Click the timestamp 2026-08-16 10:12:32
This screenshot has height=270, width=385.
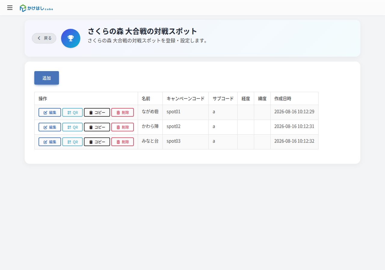294,141
